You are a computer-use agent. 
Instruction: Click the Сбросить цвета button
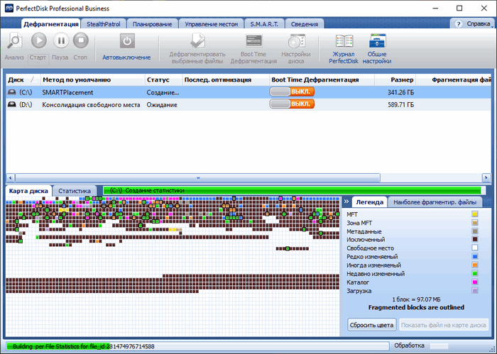(x=371, y=325)
